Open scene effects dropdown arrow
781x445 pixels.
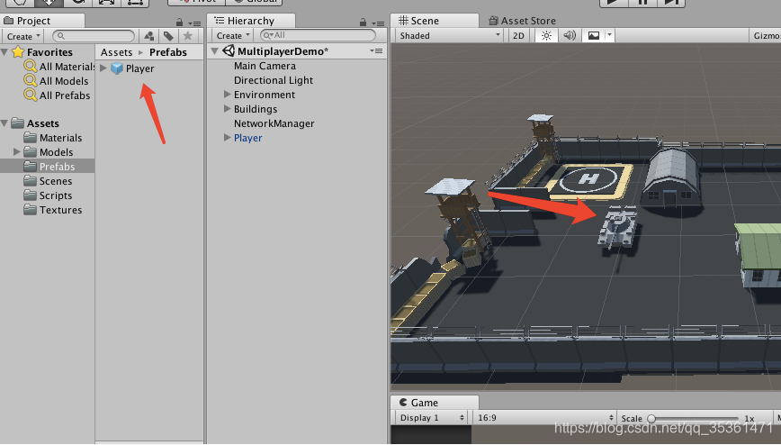click(609, 35)
